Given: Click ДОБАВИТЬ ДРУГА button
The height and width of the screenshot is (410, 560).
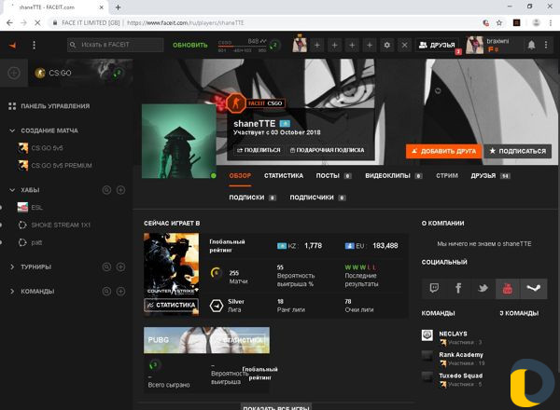Looking at the screenshot, I should (444, 151).
